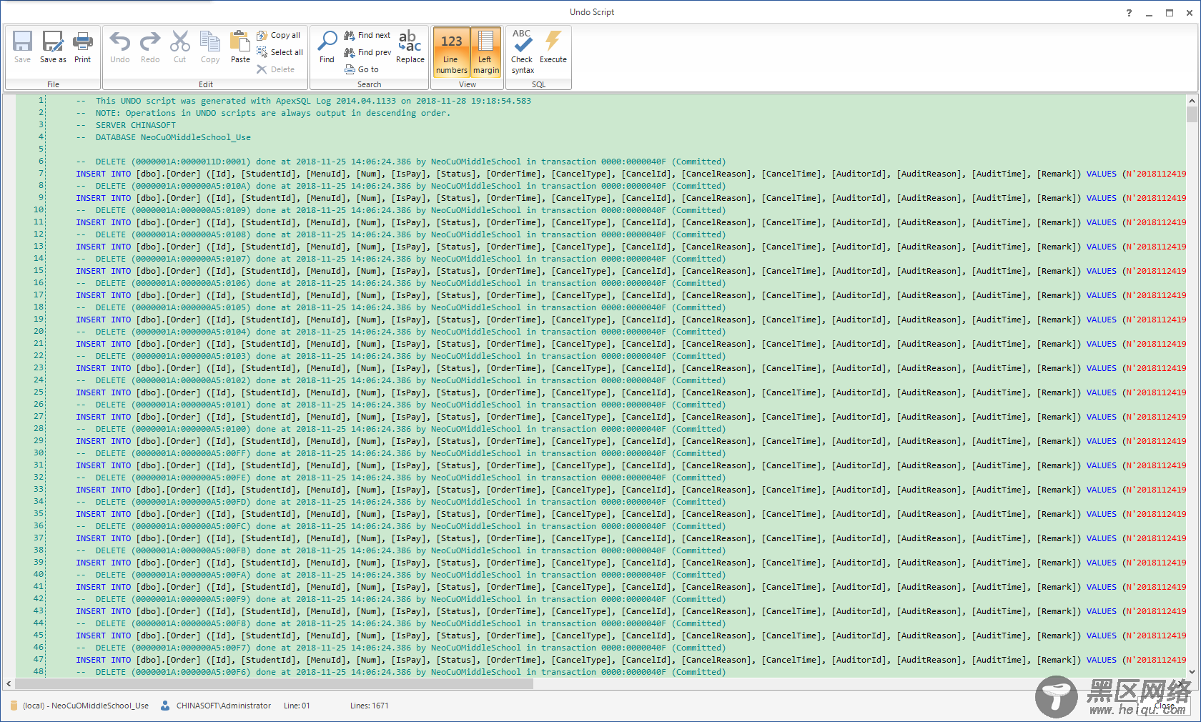Run Check syntax
The image size is (1201, 722).
click(x=523, y=51)
